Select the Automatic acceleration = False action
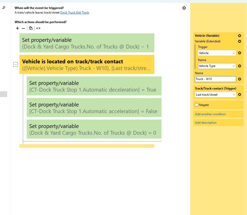This screenshot has height=215, width=247. click(94, 107)
